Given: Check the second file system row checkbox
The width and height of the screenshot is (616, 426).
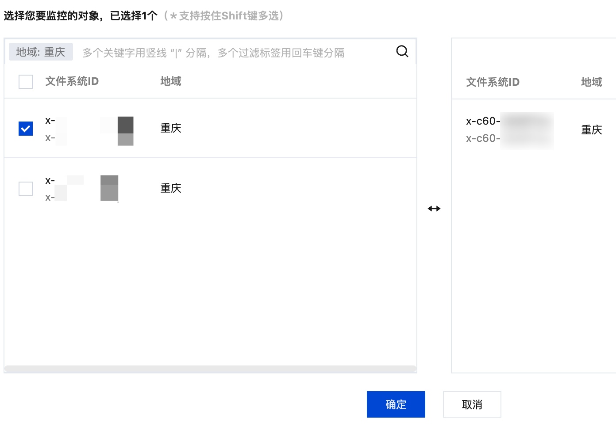Looking at the screenshot, I should 26,189.
